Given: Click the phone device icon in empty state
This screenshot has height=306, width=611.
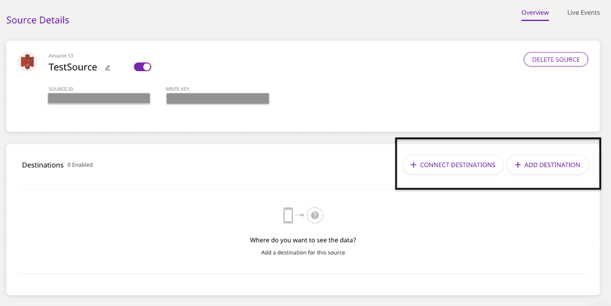Looking at the screenshot, I should click(x=288, y=216).
